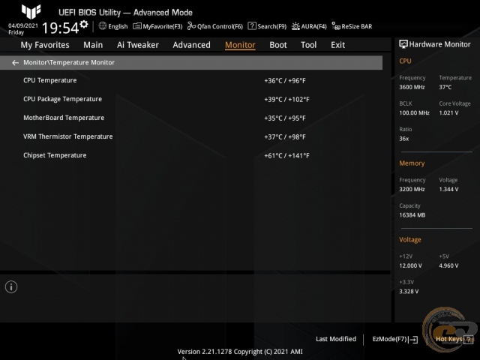Viewport: 480px width, 360px height.
Task: Select the Monitor tab
Action: (240, 45)
